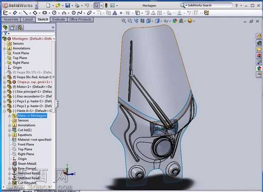Open the FeatureManager design tree tab
Image resolution: width=263 pixels, height=192 pixels.
[x=5, y=27]
